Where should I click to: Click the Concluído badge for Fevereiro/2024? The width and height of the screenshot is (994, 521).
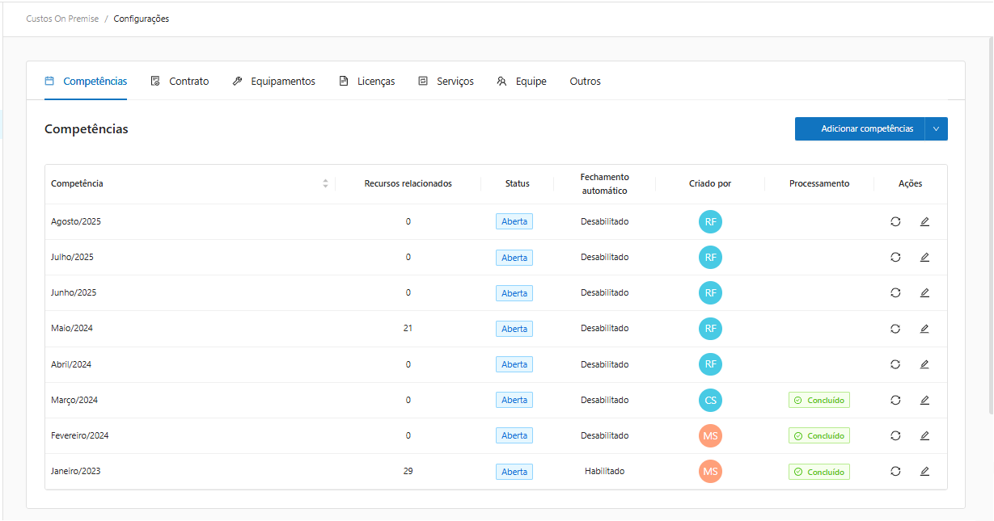click(818, 435)
